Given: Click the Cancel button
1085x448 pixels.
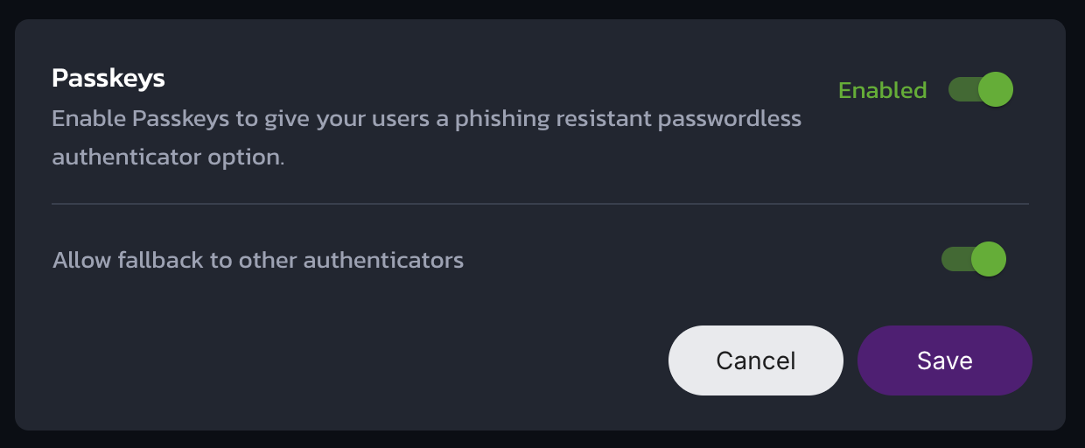Looking at the screenshot, I should tap(755, 360).
